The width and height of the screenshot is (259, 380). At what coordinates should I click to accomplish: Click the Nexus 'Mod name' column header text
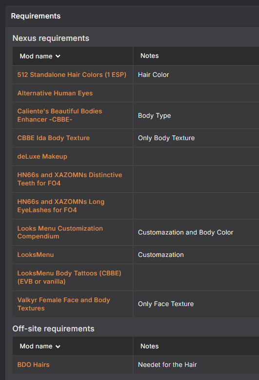(36, 56)
